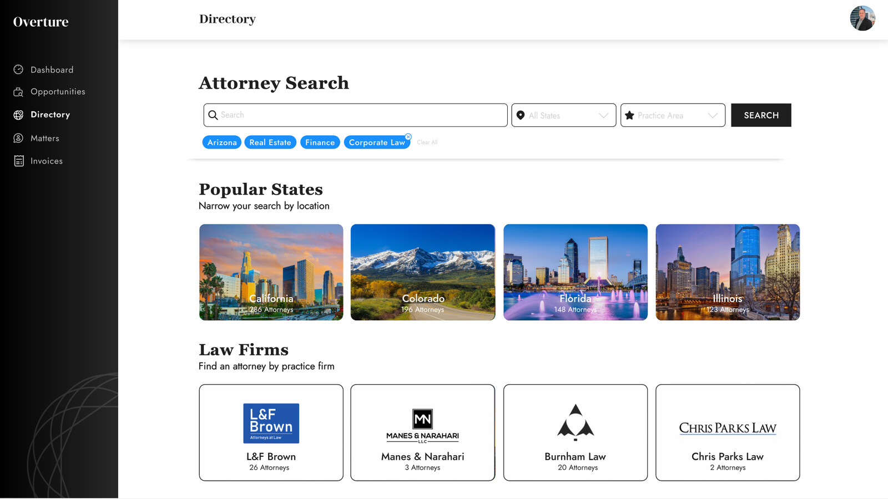Click the Law Firms heading
This screenshot has width=888, height=499.
click(244, 350)
